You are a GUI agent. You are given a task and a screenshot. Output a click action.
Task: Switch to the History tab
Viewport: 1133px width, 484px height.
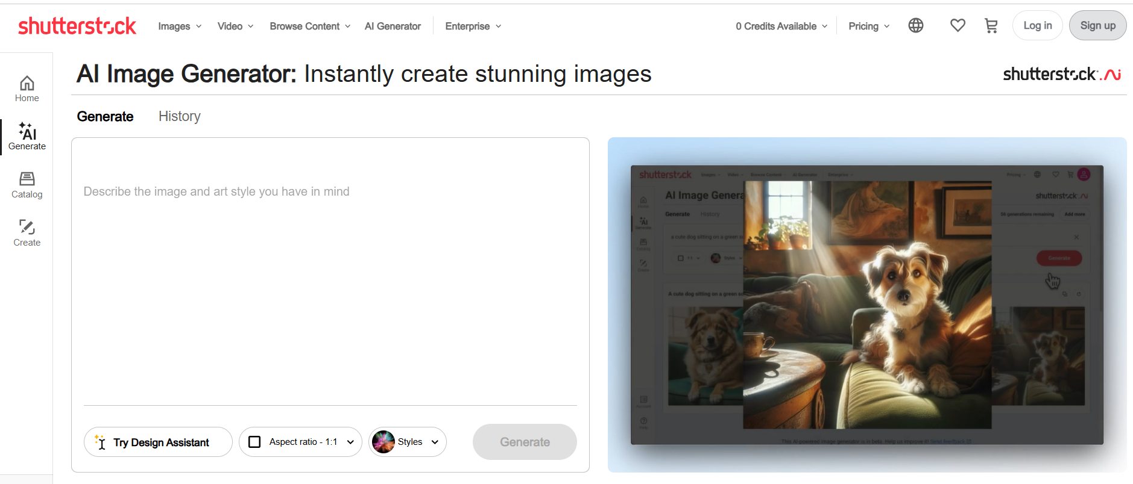pyautogui.click(x=180, y=116)
